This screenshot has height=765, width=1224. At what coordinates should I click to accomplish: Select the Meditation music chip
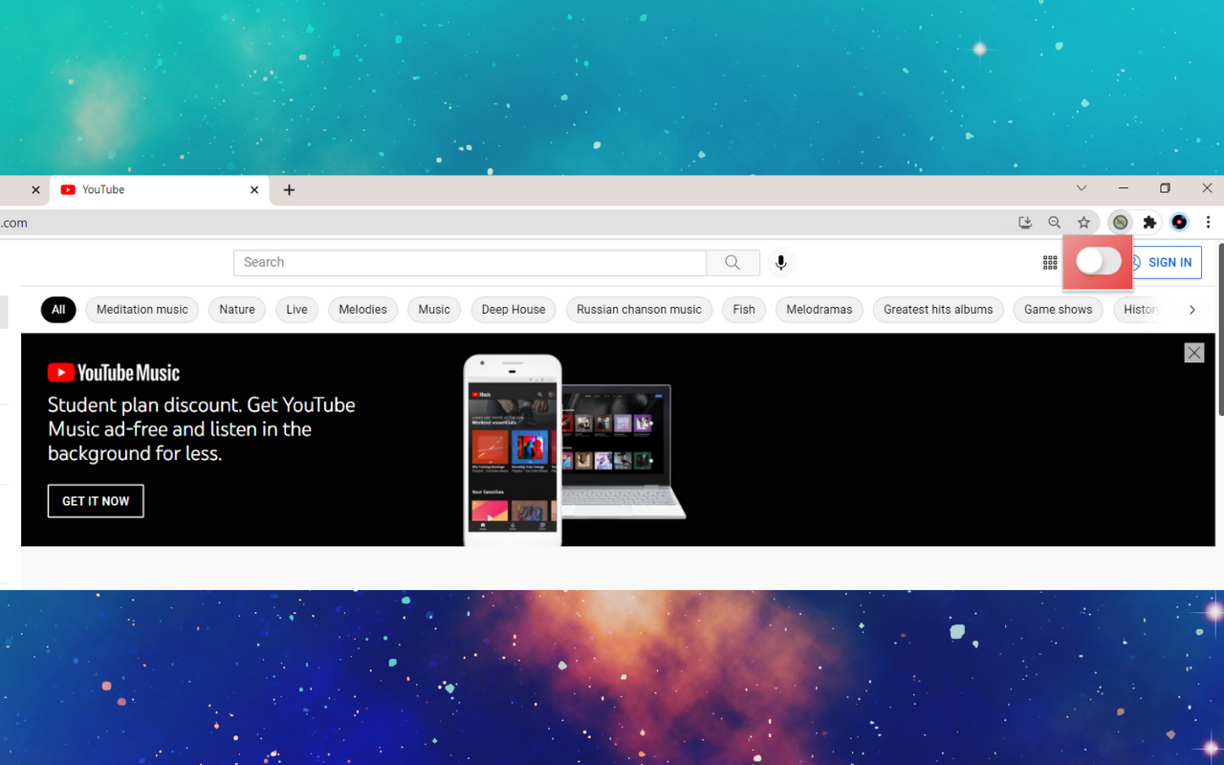pyautogui.click(x=142, y=310)
